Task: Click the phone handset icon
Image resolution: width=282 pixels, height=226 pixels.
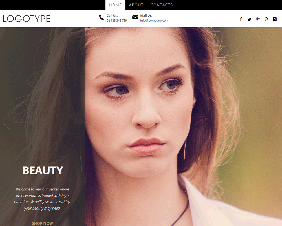Action: (102, 17)
